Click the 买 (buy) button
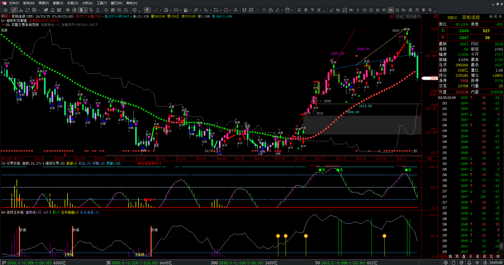504x265 pixels. pyautogui.click(x=299, y=10)
